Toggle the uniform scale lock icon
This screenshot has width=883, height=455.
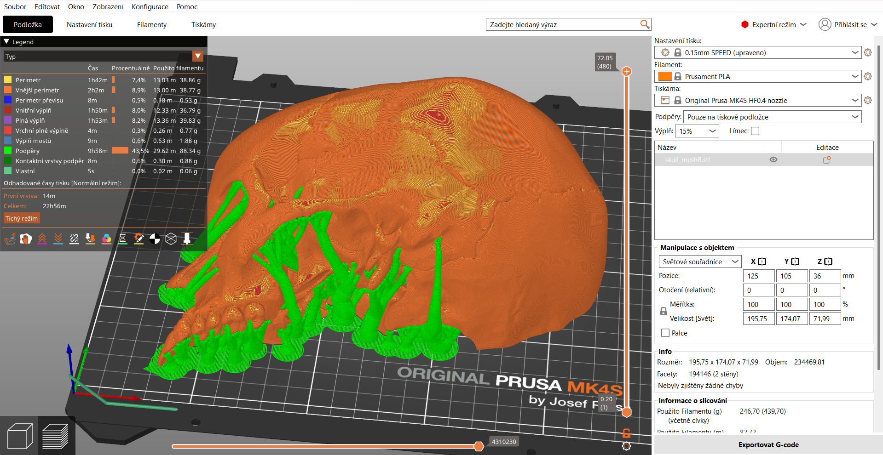click(663, 311)
